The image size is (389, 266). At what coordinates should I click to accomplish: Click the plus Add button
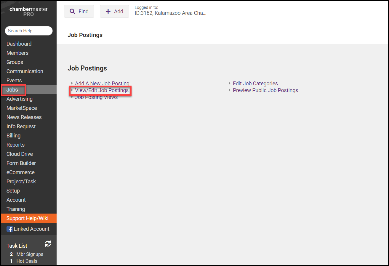click(114, 12)
